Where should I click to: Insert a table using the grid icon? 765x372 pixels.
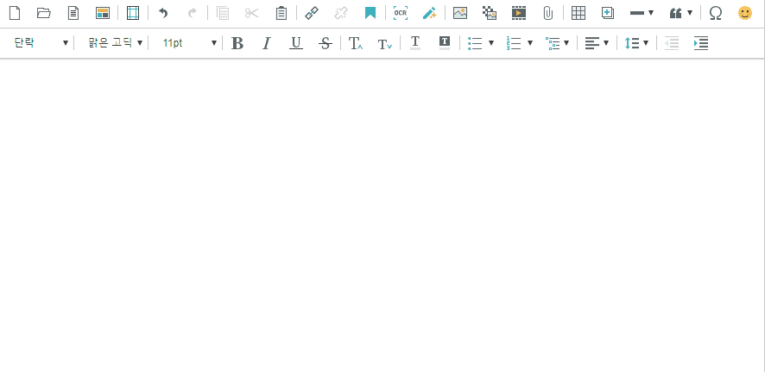coord(578,13)
